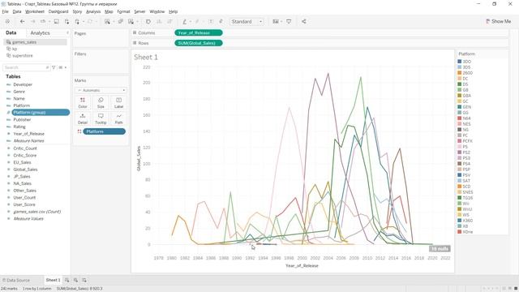Click the Sort ascending toolbar icon
The height and width of the screenshot is (292, 519).
point(159,22)
